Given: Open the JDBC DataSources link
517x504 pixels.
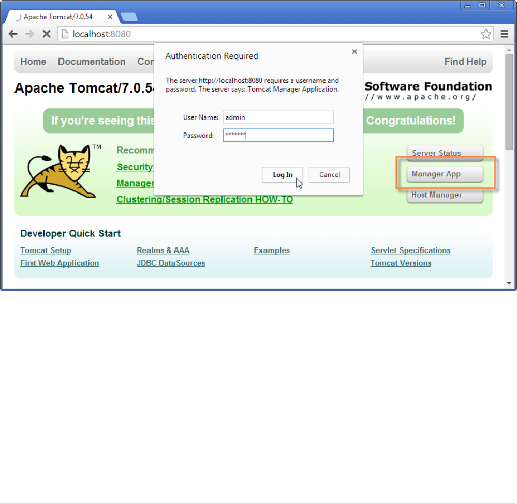Looking at the screenshot, I should click(x=171, y=263).
